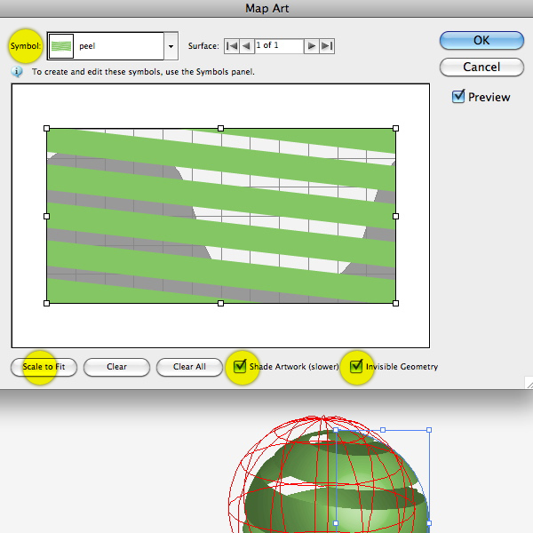
Task: Toggle the Preview checkbox
Action: click(x=458, y=97)
